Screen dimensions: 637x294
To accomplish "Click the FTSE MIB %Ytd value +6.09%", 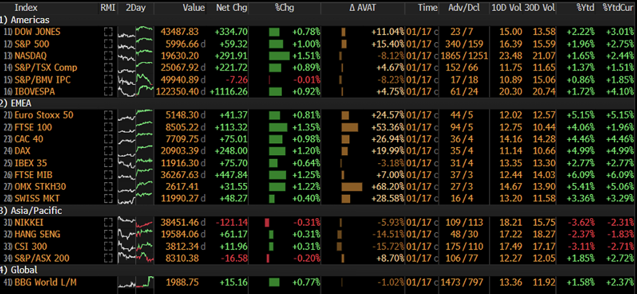I will point(582,174).
